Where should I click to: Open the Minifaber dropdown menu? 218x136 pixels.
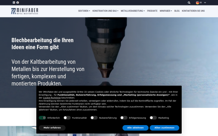[x=166, y=11]
